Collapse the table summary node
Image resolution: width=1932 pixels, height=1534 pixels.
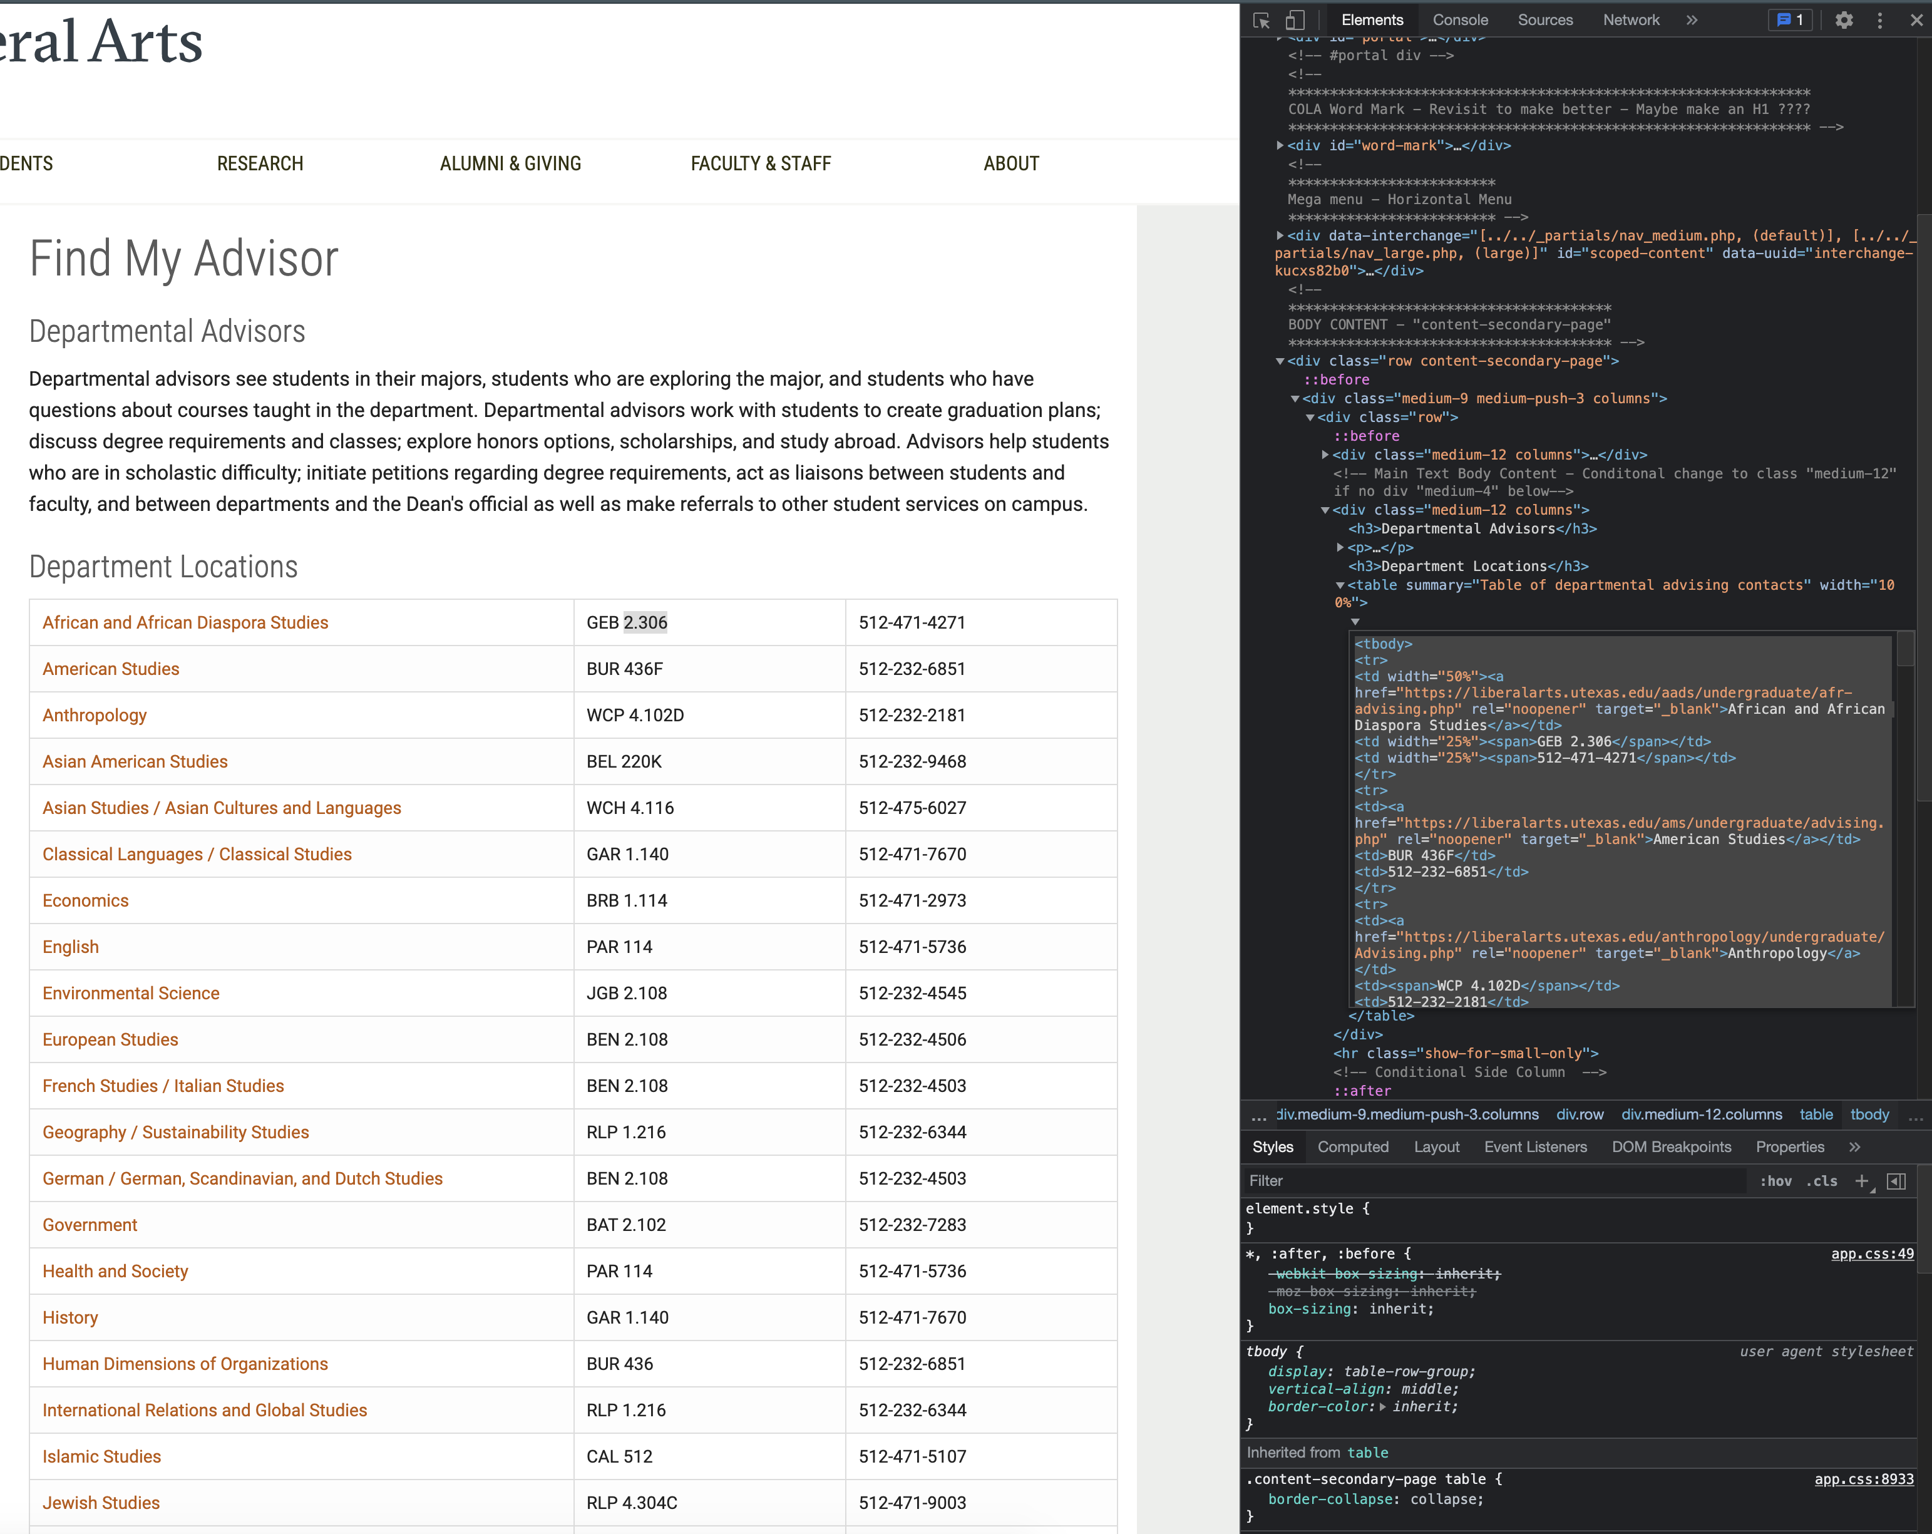pyautogui.click(x=1340, y=585)
